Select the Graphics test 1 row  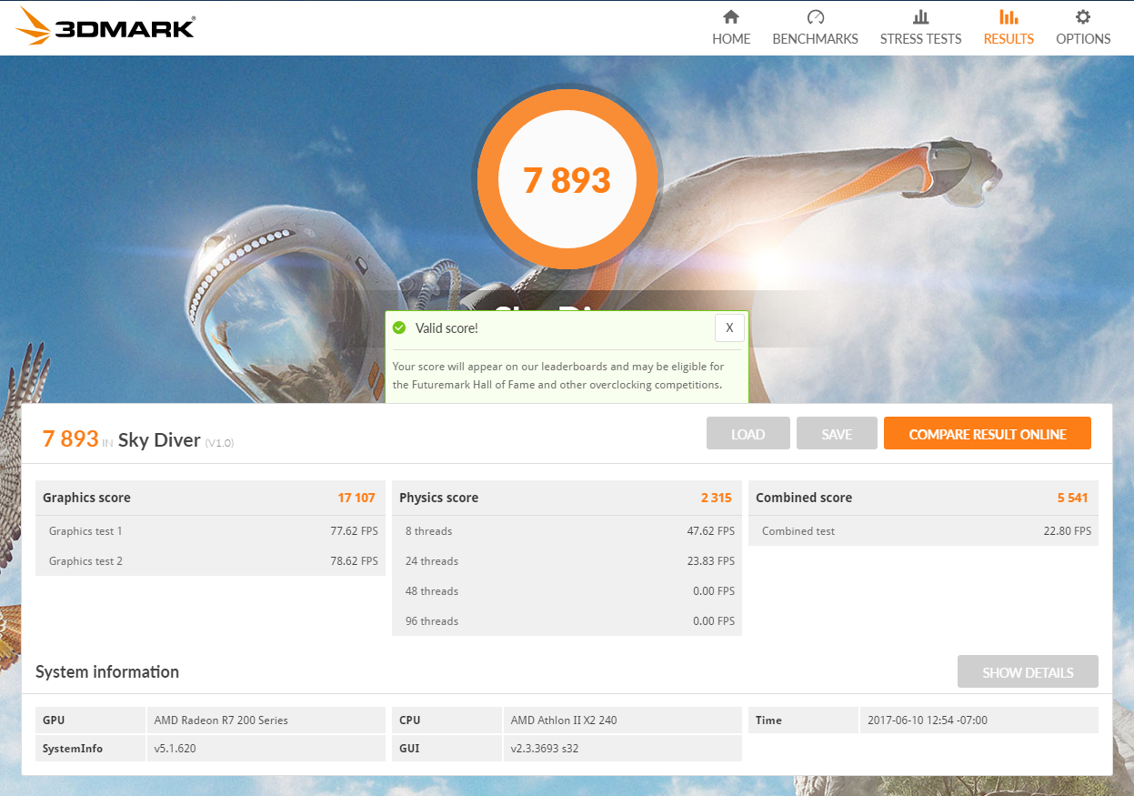pos(210,531)
